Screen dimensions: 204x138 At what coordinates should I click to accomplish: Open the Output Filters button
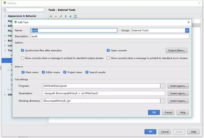pyautogui.click(x=176, y=50)
